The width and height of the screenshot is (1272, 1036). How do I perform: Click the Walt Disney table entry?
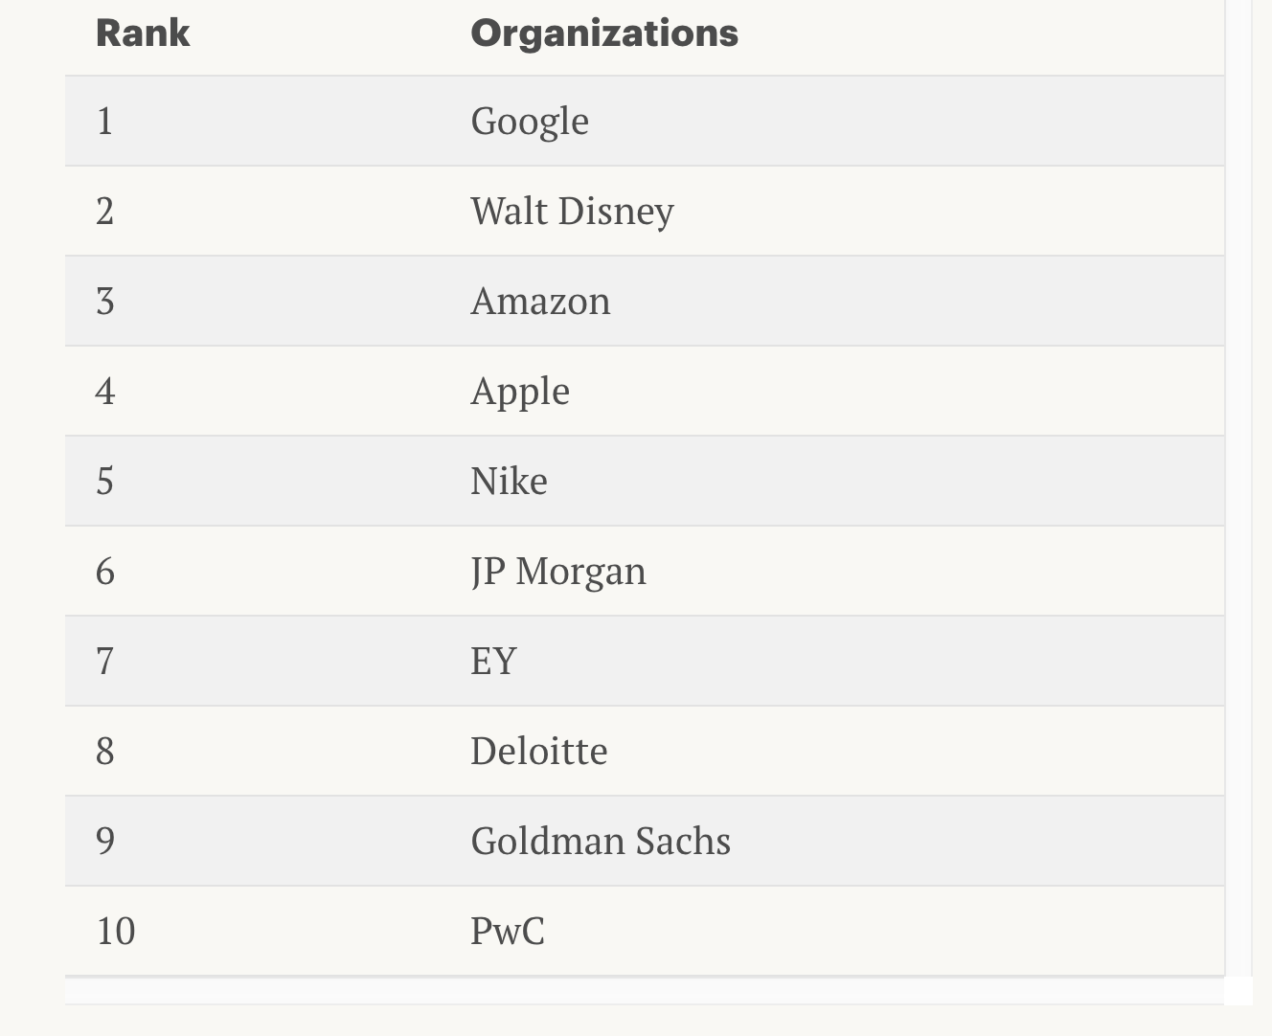pos(572,212)
